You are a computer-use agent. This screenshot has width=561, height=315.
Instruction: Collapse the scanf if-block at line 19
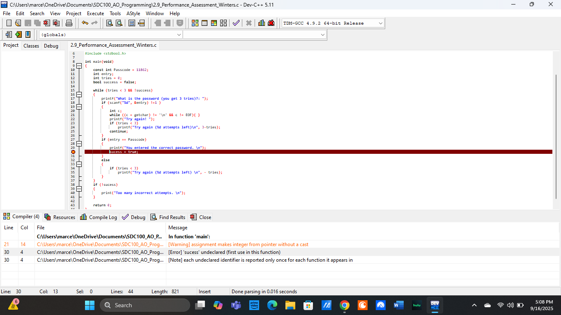coord(79,107)
